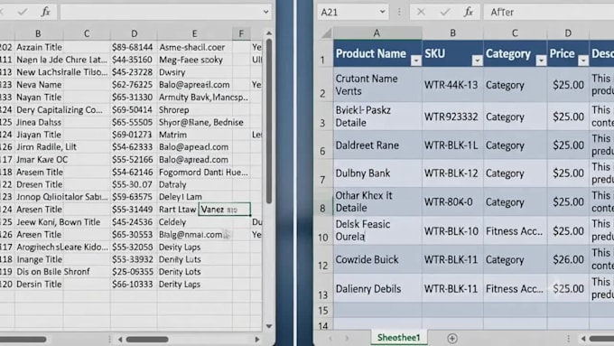This screenshot has width=614, height=346.
Task: Click left arrow of left window horizontal scrollbar
Action: tap(120, 339)
